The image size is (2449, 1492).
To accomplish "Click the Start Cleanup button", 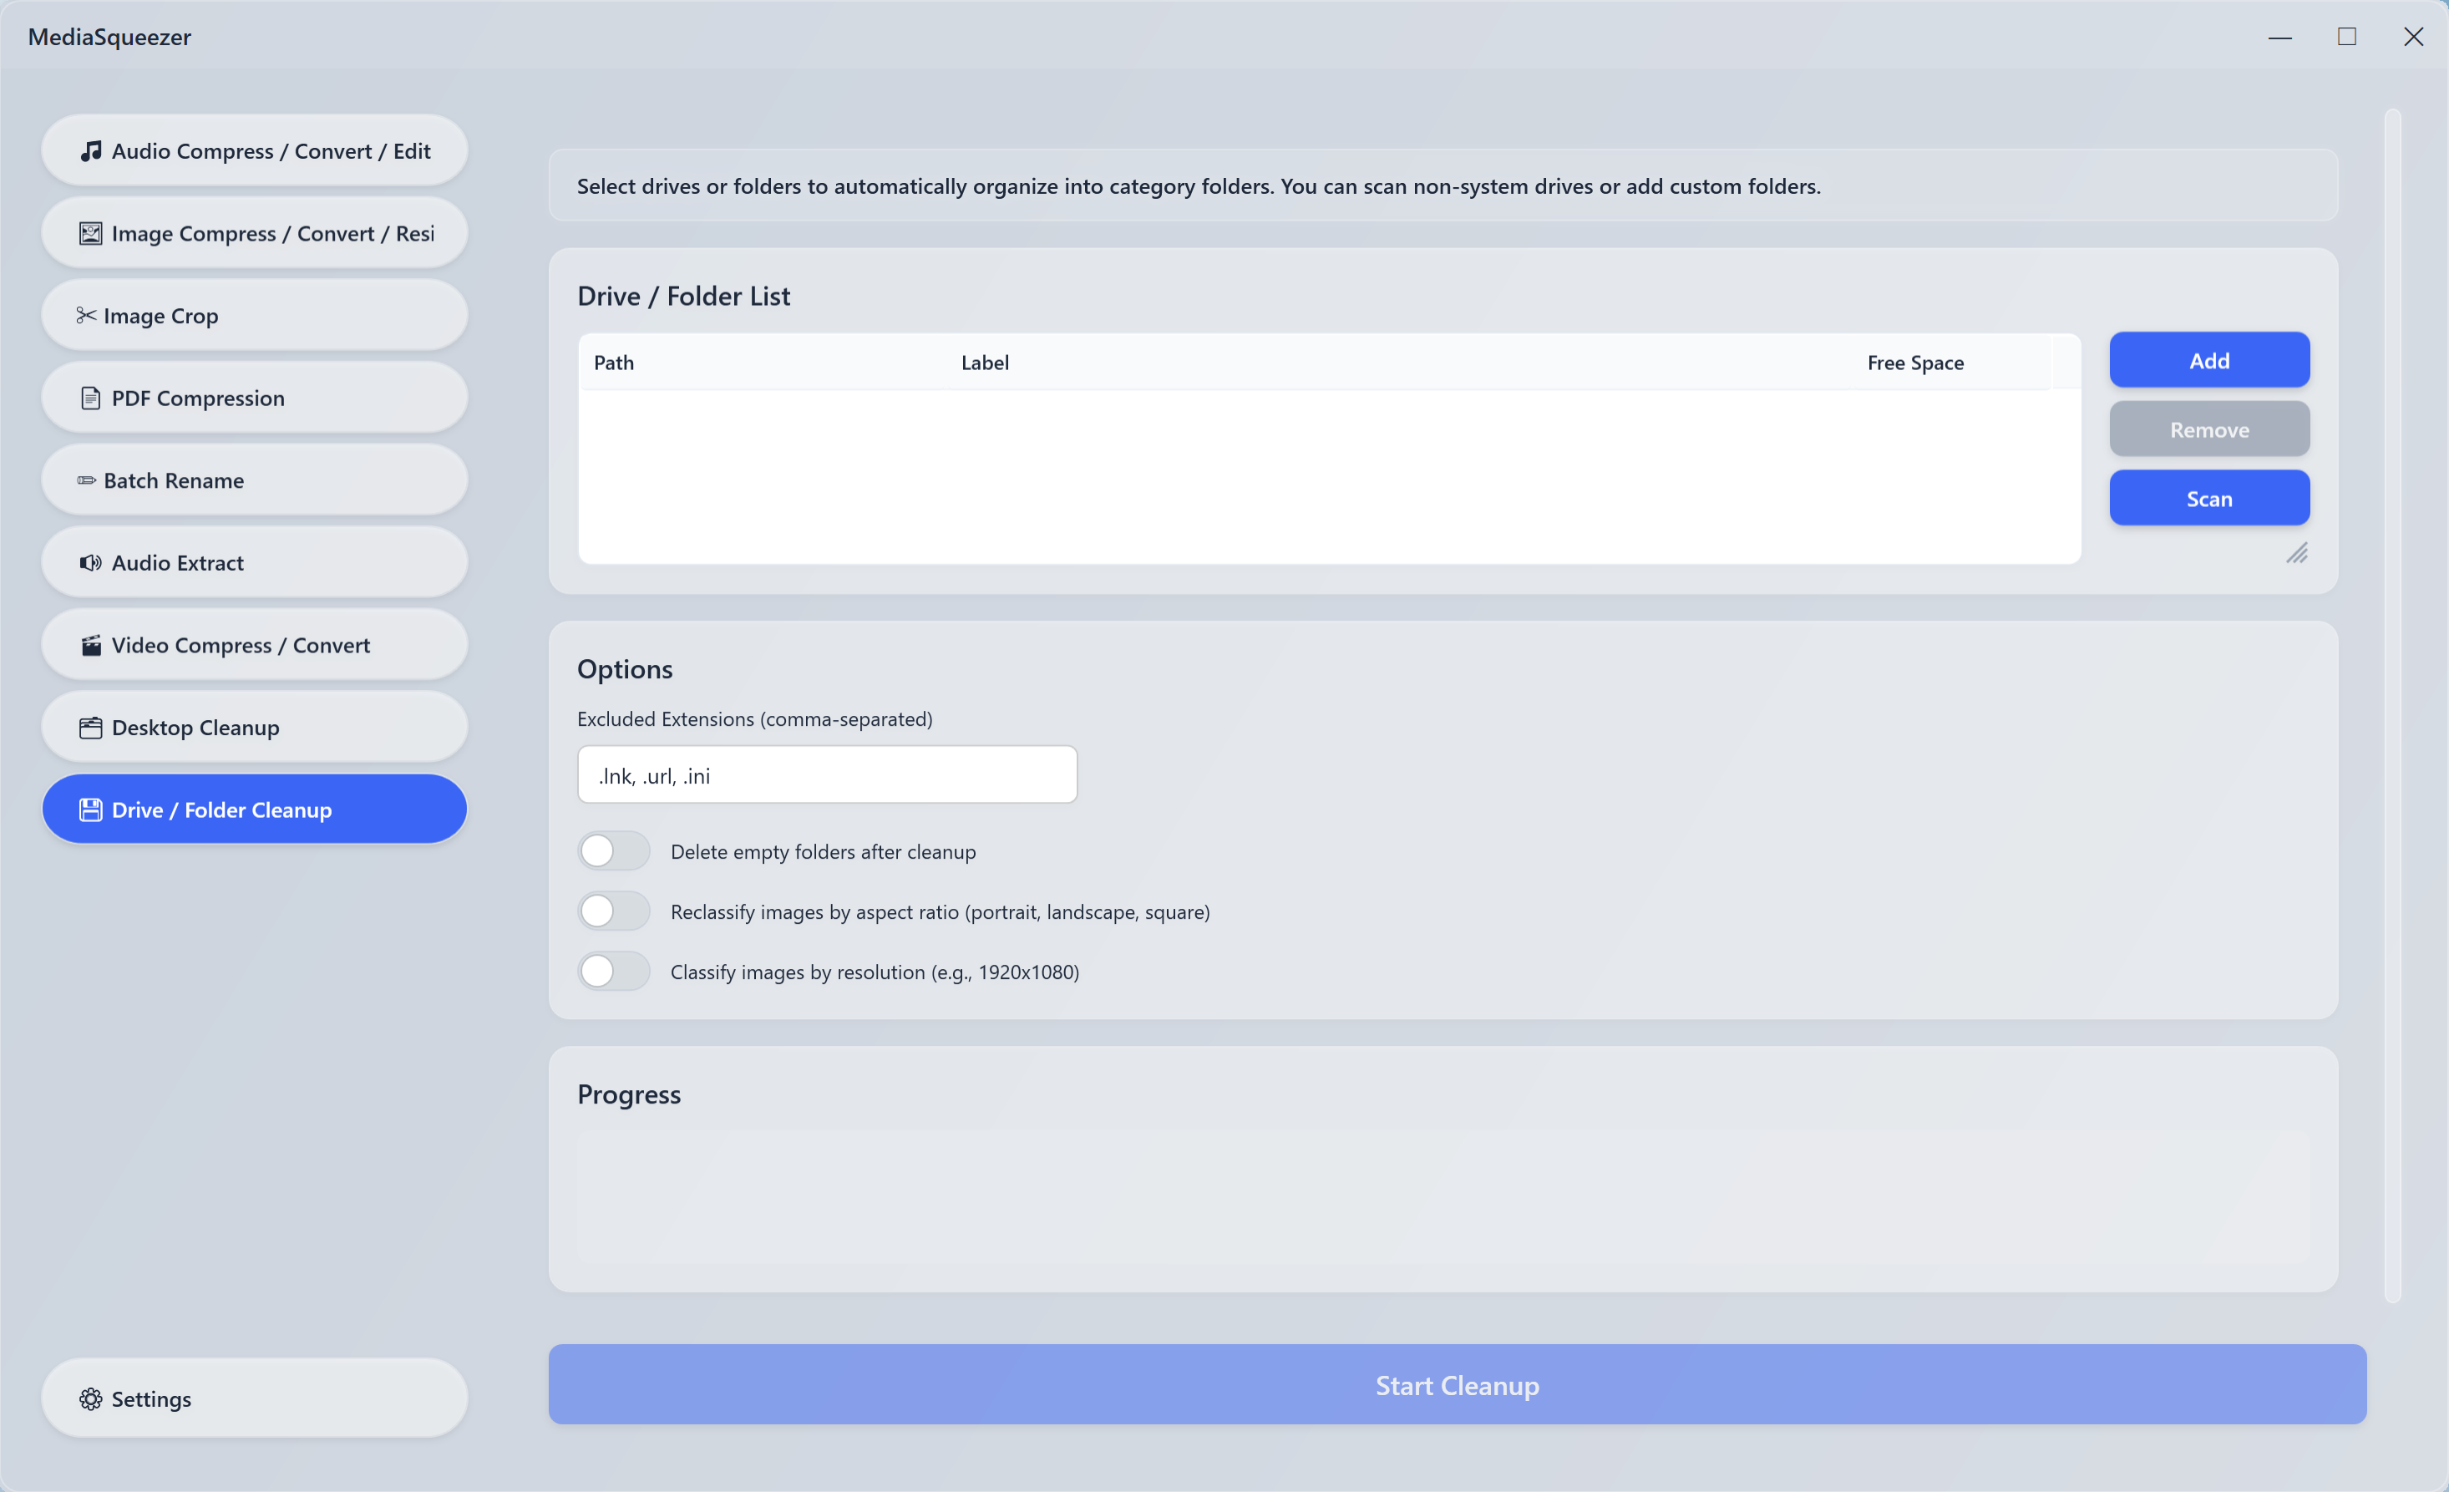I will (x=1456, y=1384).
